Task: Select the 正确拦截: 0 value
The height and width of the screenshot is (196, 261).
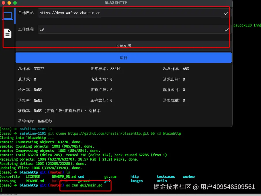Action: [x=101, y=90]
